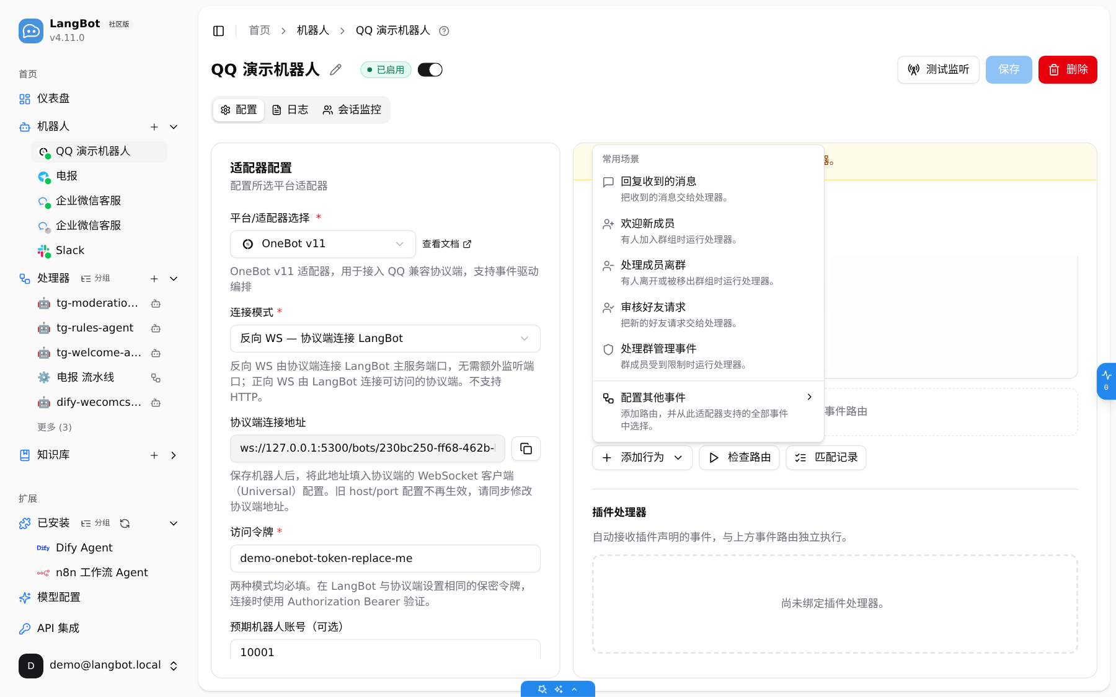Collapse the 机器人 sidebar section

coord(174,127)
